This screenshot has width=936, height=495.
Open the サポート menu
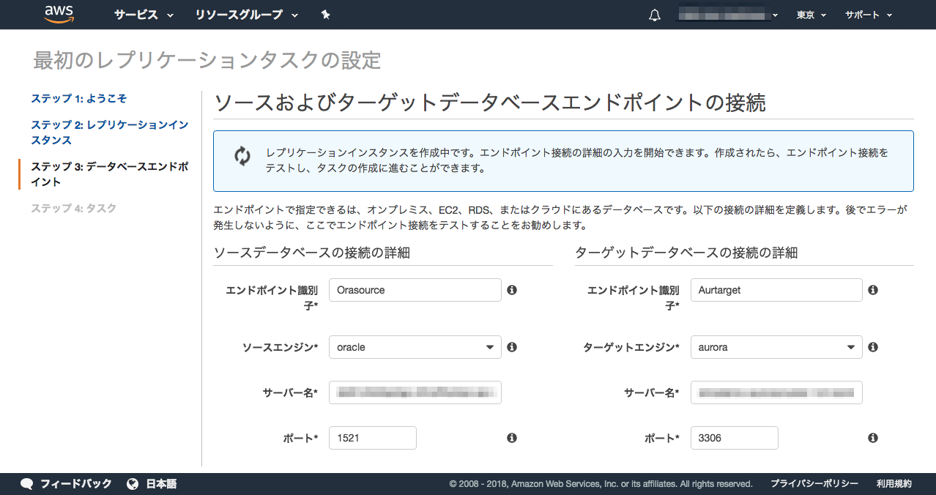click(x=869, y=15)
